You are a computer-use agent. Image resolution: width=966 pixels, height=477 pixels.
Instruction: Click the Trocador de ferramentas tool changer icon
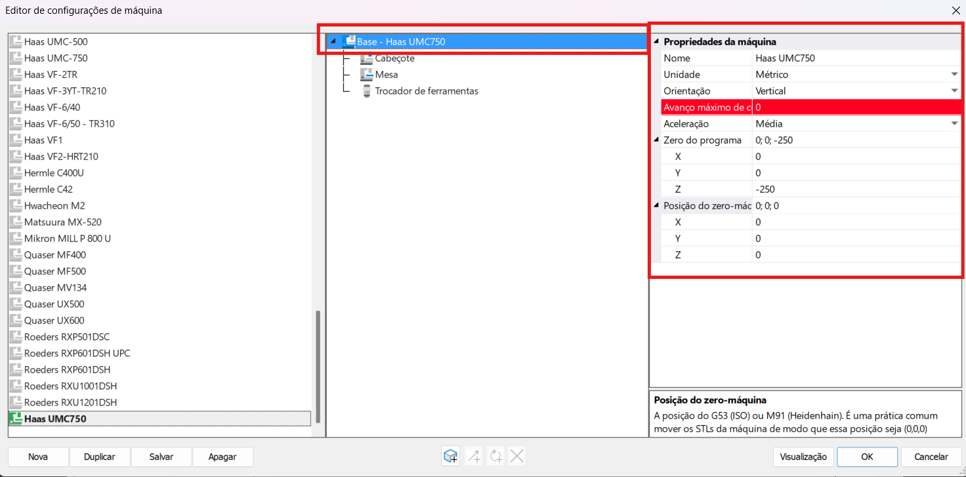(x=366, y=91)
